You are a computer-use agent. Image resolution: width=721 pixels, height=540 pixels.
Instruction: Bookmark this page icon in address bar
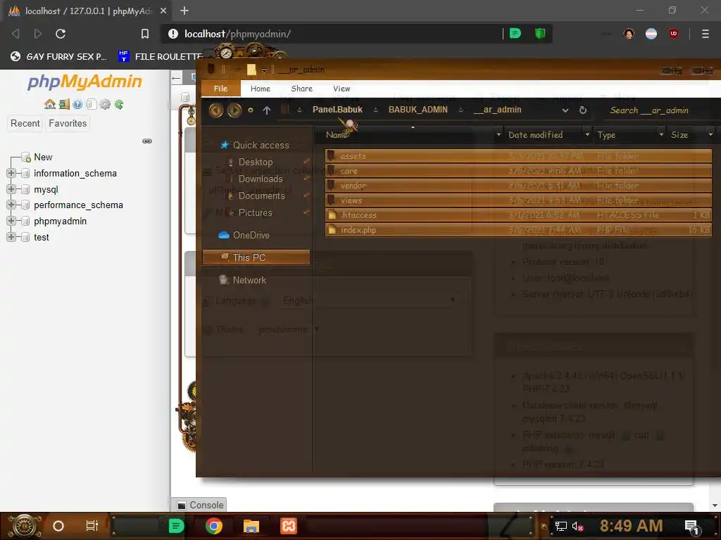(x=145, y=34)
